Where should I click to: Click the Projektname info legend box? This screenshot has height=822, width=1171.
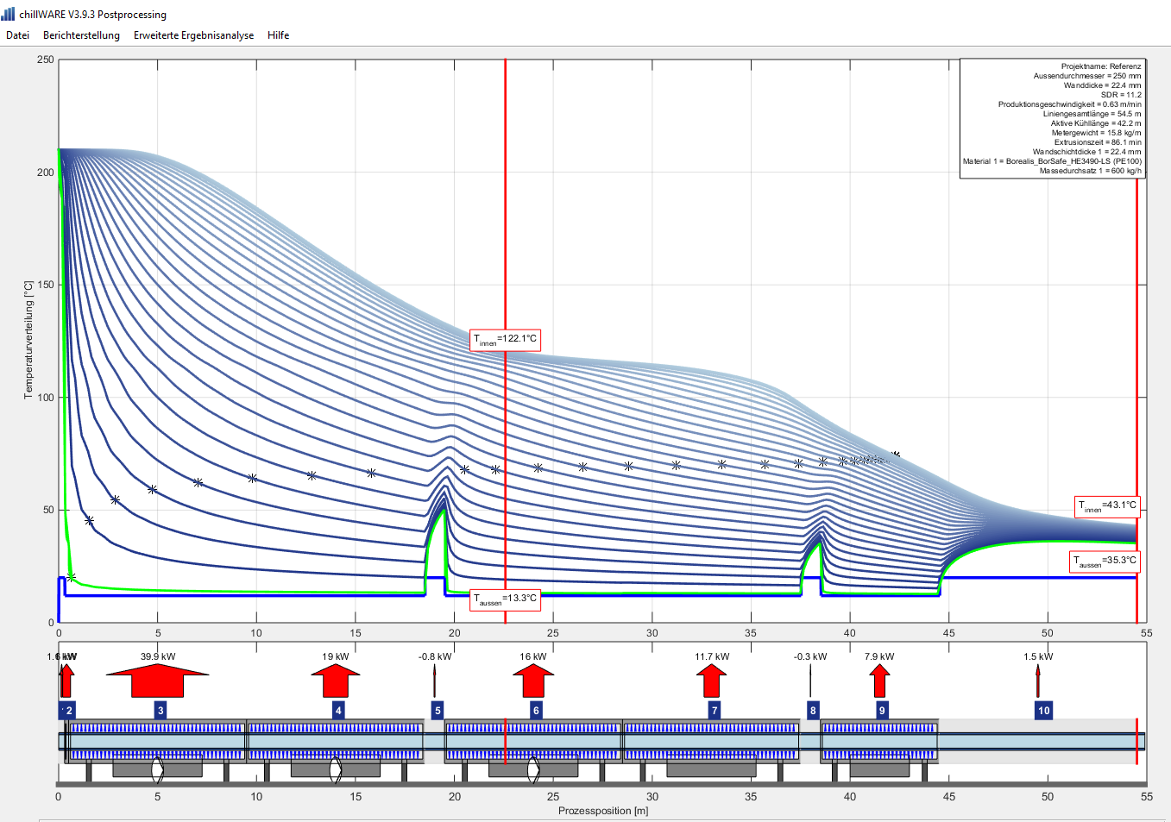tap(1052, 118)
